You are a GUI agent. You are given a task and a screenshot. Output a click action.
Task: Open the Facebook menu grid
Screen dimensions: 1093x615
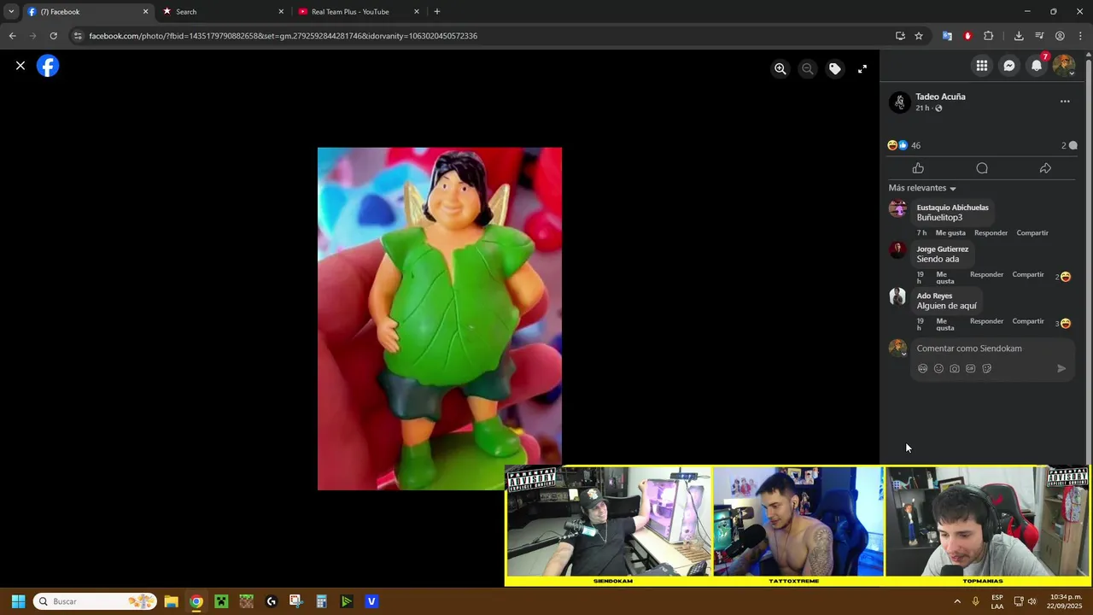982,66
